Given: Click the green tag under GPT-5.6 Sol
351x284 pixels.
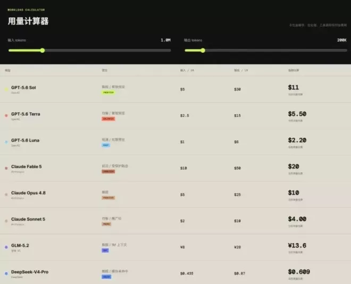Looking at the screenshot, I should [x=108, y=92].
